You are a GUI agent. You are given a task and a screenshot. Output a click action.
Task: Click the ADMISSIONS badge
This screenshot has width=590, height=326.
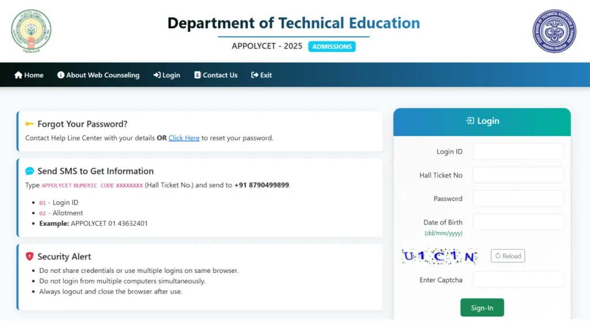click(x=332, y=47)
